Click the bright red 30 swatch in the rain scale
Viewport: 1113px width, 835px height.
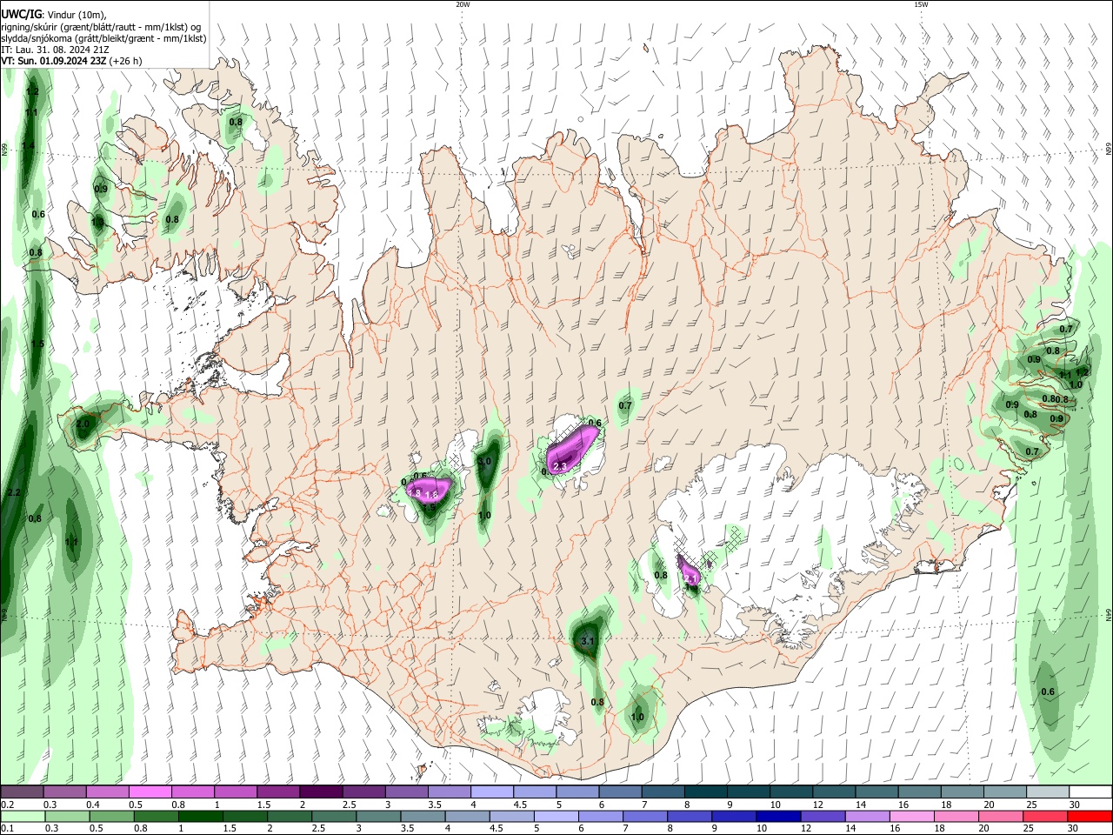[x=1089, y=816]
